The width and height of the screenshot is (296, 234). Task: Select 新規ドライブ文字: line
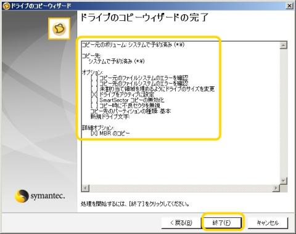point(110,116)
